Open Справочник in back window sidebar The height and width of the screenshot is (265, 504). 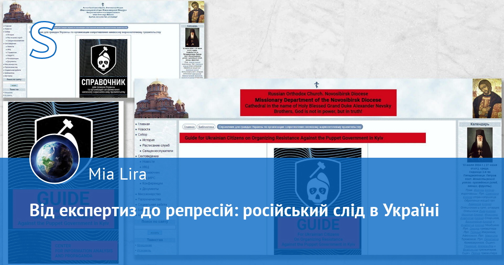[11, 53]
